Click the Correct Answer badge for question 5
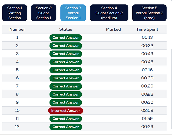The height and width of the screenshot is (135, 172). point(66,70)
